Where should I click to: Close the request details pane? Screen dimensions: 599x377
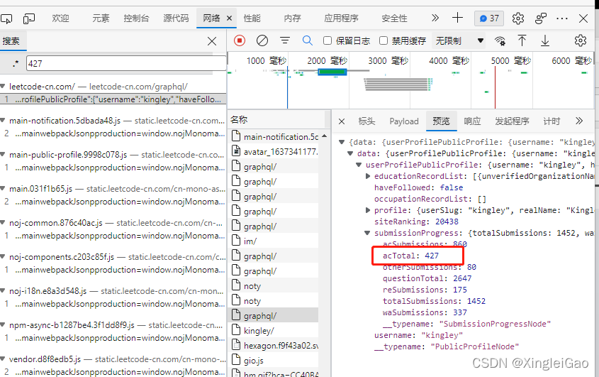(342, 121)
